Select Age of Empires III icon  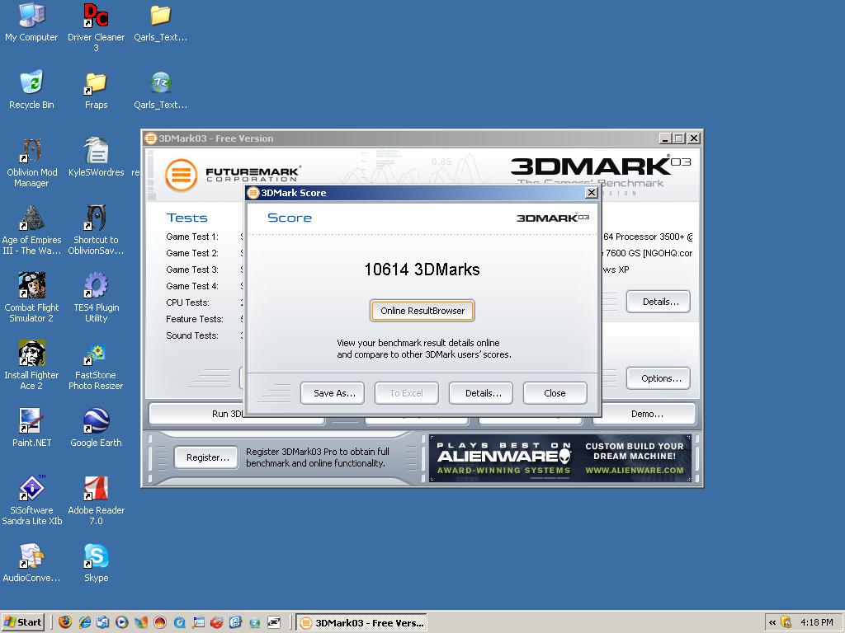pos(31,229)
